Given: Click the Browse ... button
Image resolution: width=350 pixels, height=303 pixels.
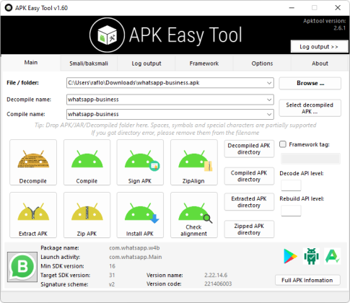Looking at the screenshot, I should (x=310, y=83).
